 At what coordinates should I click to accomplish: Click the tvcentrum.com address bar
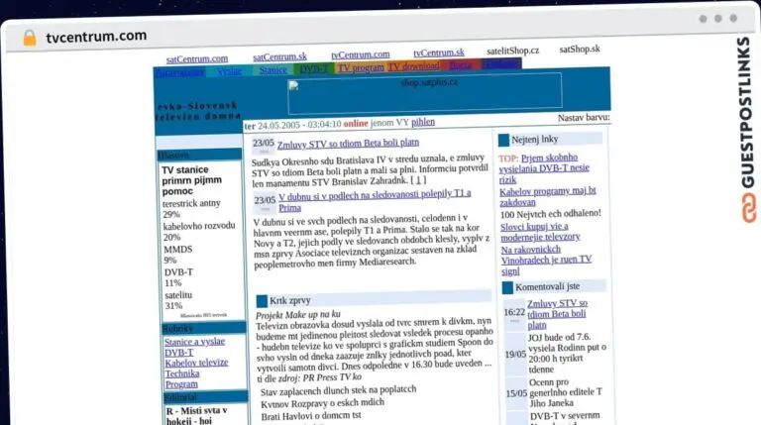pos(96,36)
